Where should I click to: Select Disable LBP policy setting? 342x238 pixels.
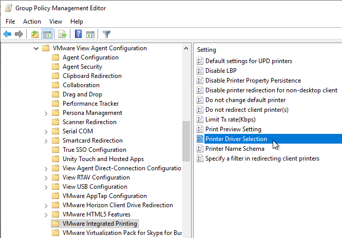pos(221,71)
